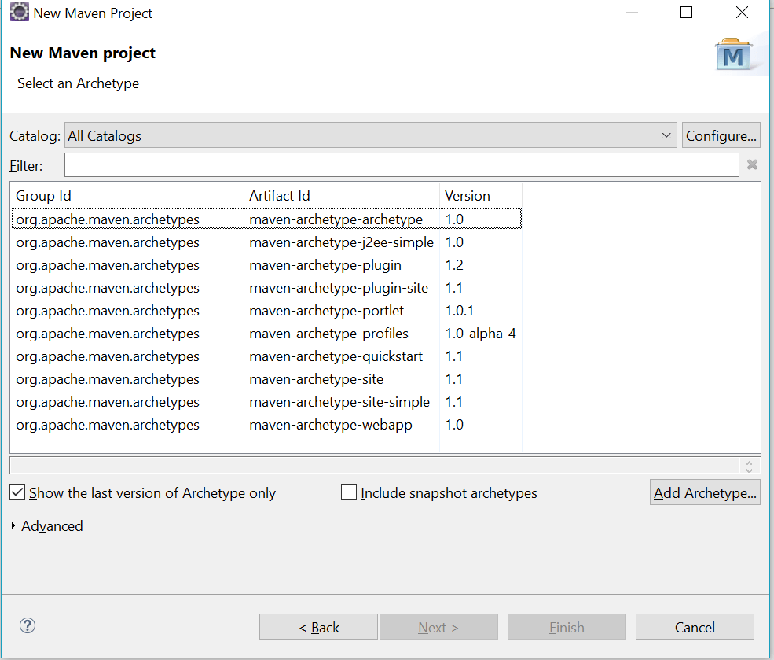The width and height of the screenshot is (774, 660).
Task: Select the maven-archetype-site-simple row
Action: pos(266,402)
